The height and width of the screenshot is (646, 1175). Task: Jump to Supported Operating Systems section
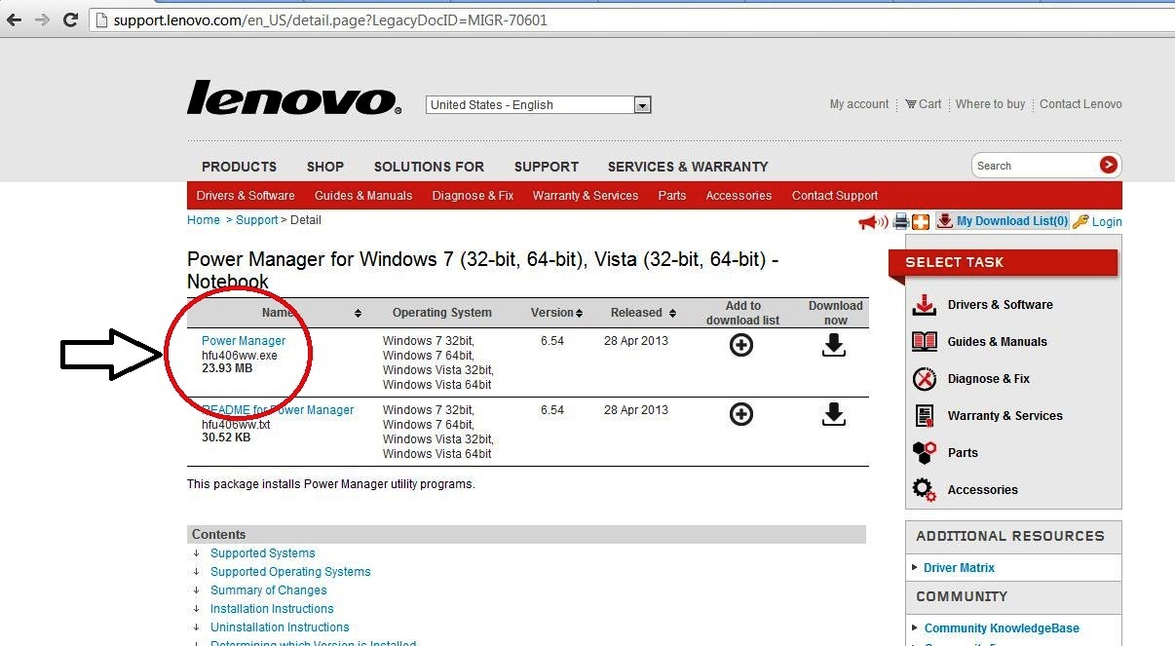pos(290,572)
